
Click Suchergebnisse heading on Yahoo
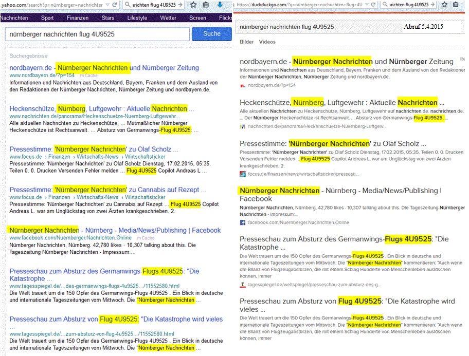pyautogui.click(x=28, y=56)
